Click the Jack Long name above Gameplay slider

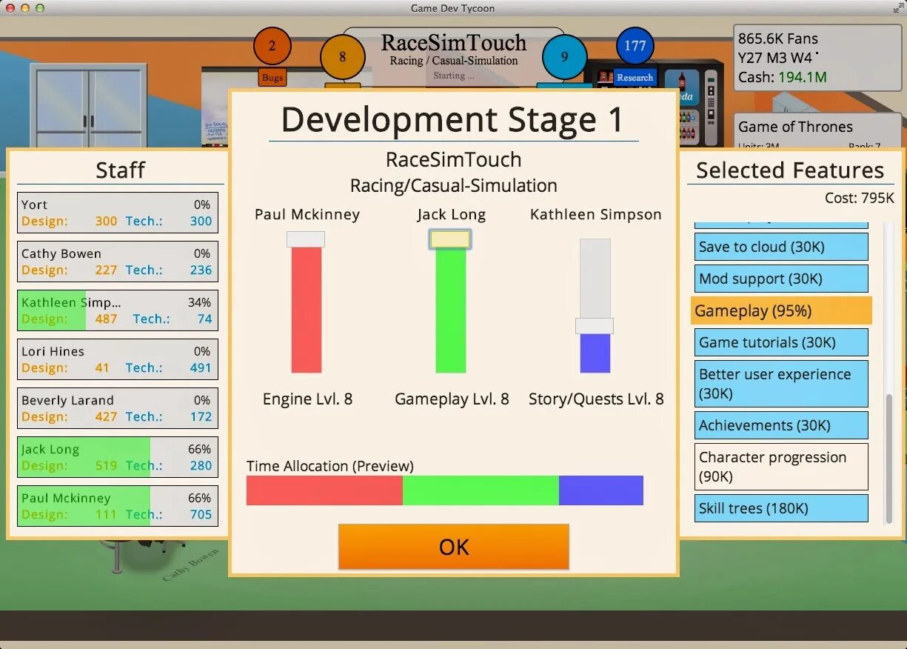(452, 215)
